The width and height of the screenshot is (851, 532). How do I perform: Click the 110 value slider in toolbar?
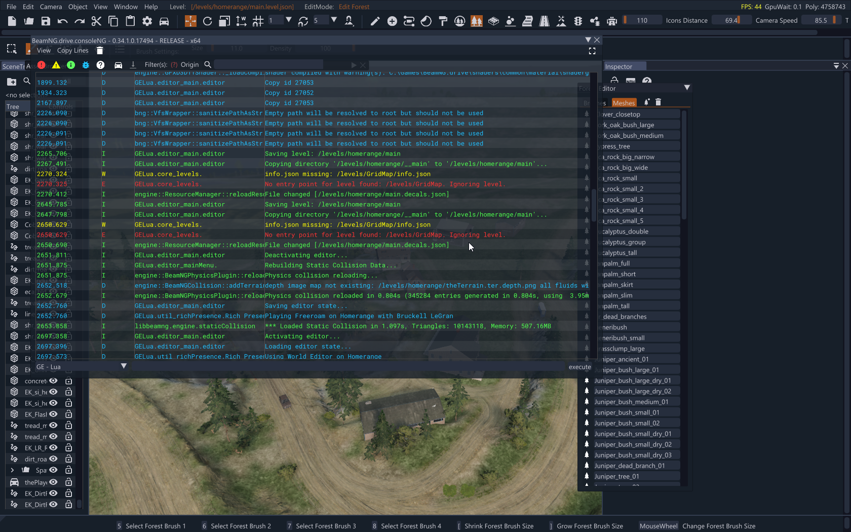point(642,20)
